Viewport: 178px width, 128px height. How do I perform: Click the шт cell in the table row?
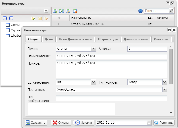coord(150,24)
